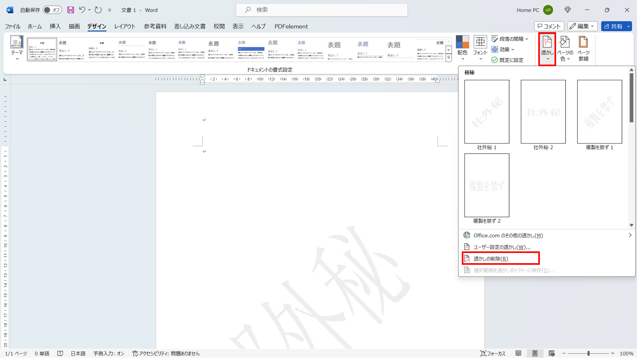Click watermark gallery scroll up arrow

631,70
